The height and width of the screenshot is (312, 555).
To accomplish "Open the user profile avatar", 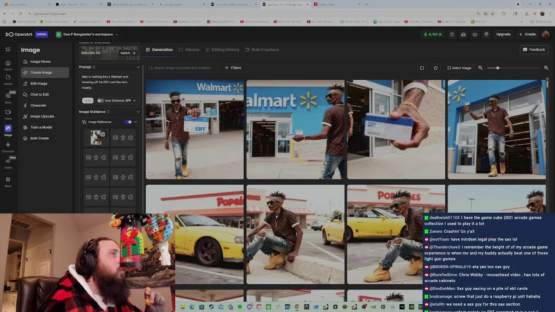I will click(x=545, y=34).
